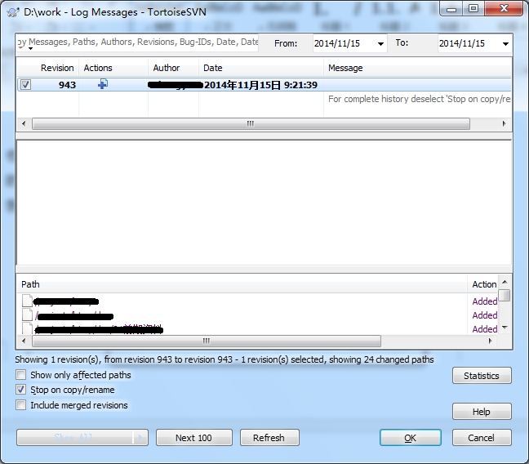The image size is (529, 464).
Task: Click the greyed-out Show All button
Action: pyautogui.click(x=74, y=438)
